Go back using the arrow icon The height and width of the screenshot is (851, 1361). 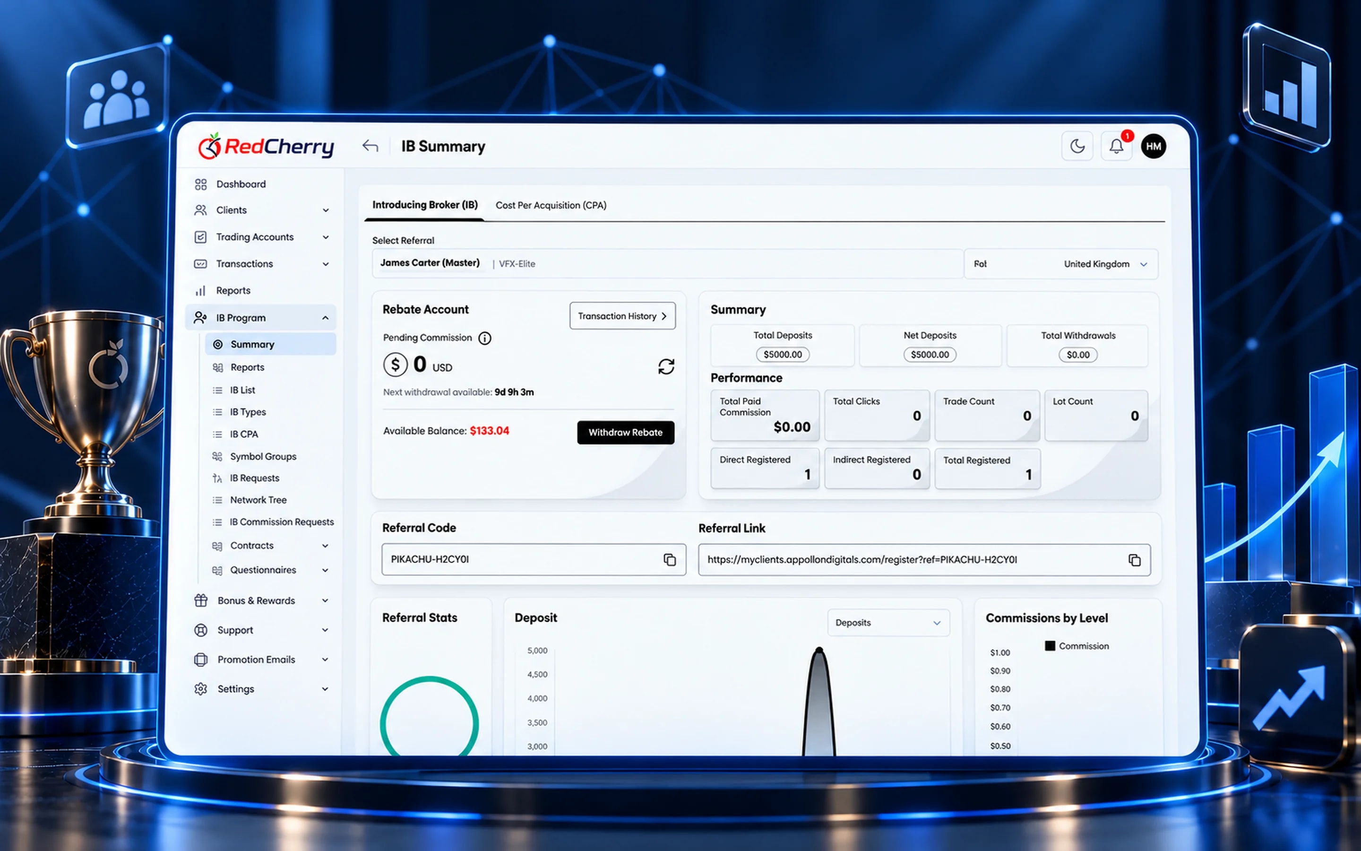tap(370, 147)
